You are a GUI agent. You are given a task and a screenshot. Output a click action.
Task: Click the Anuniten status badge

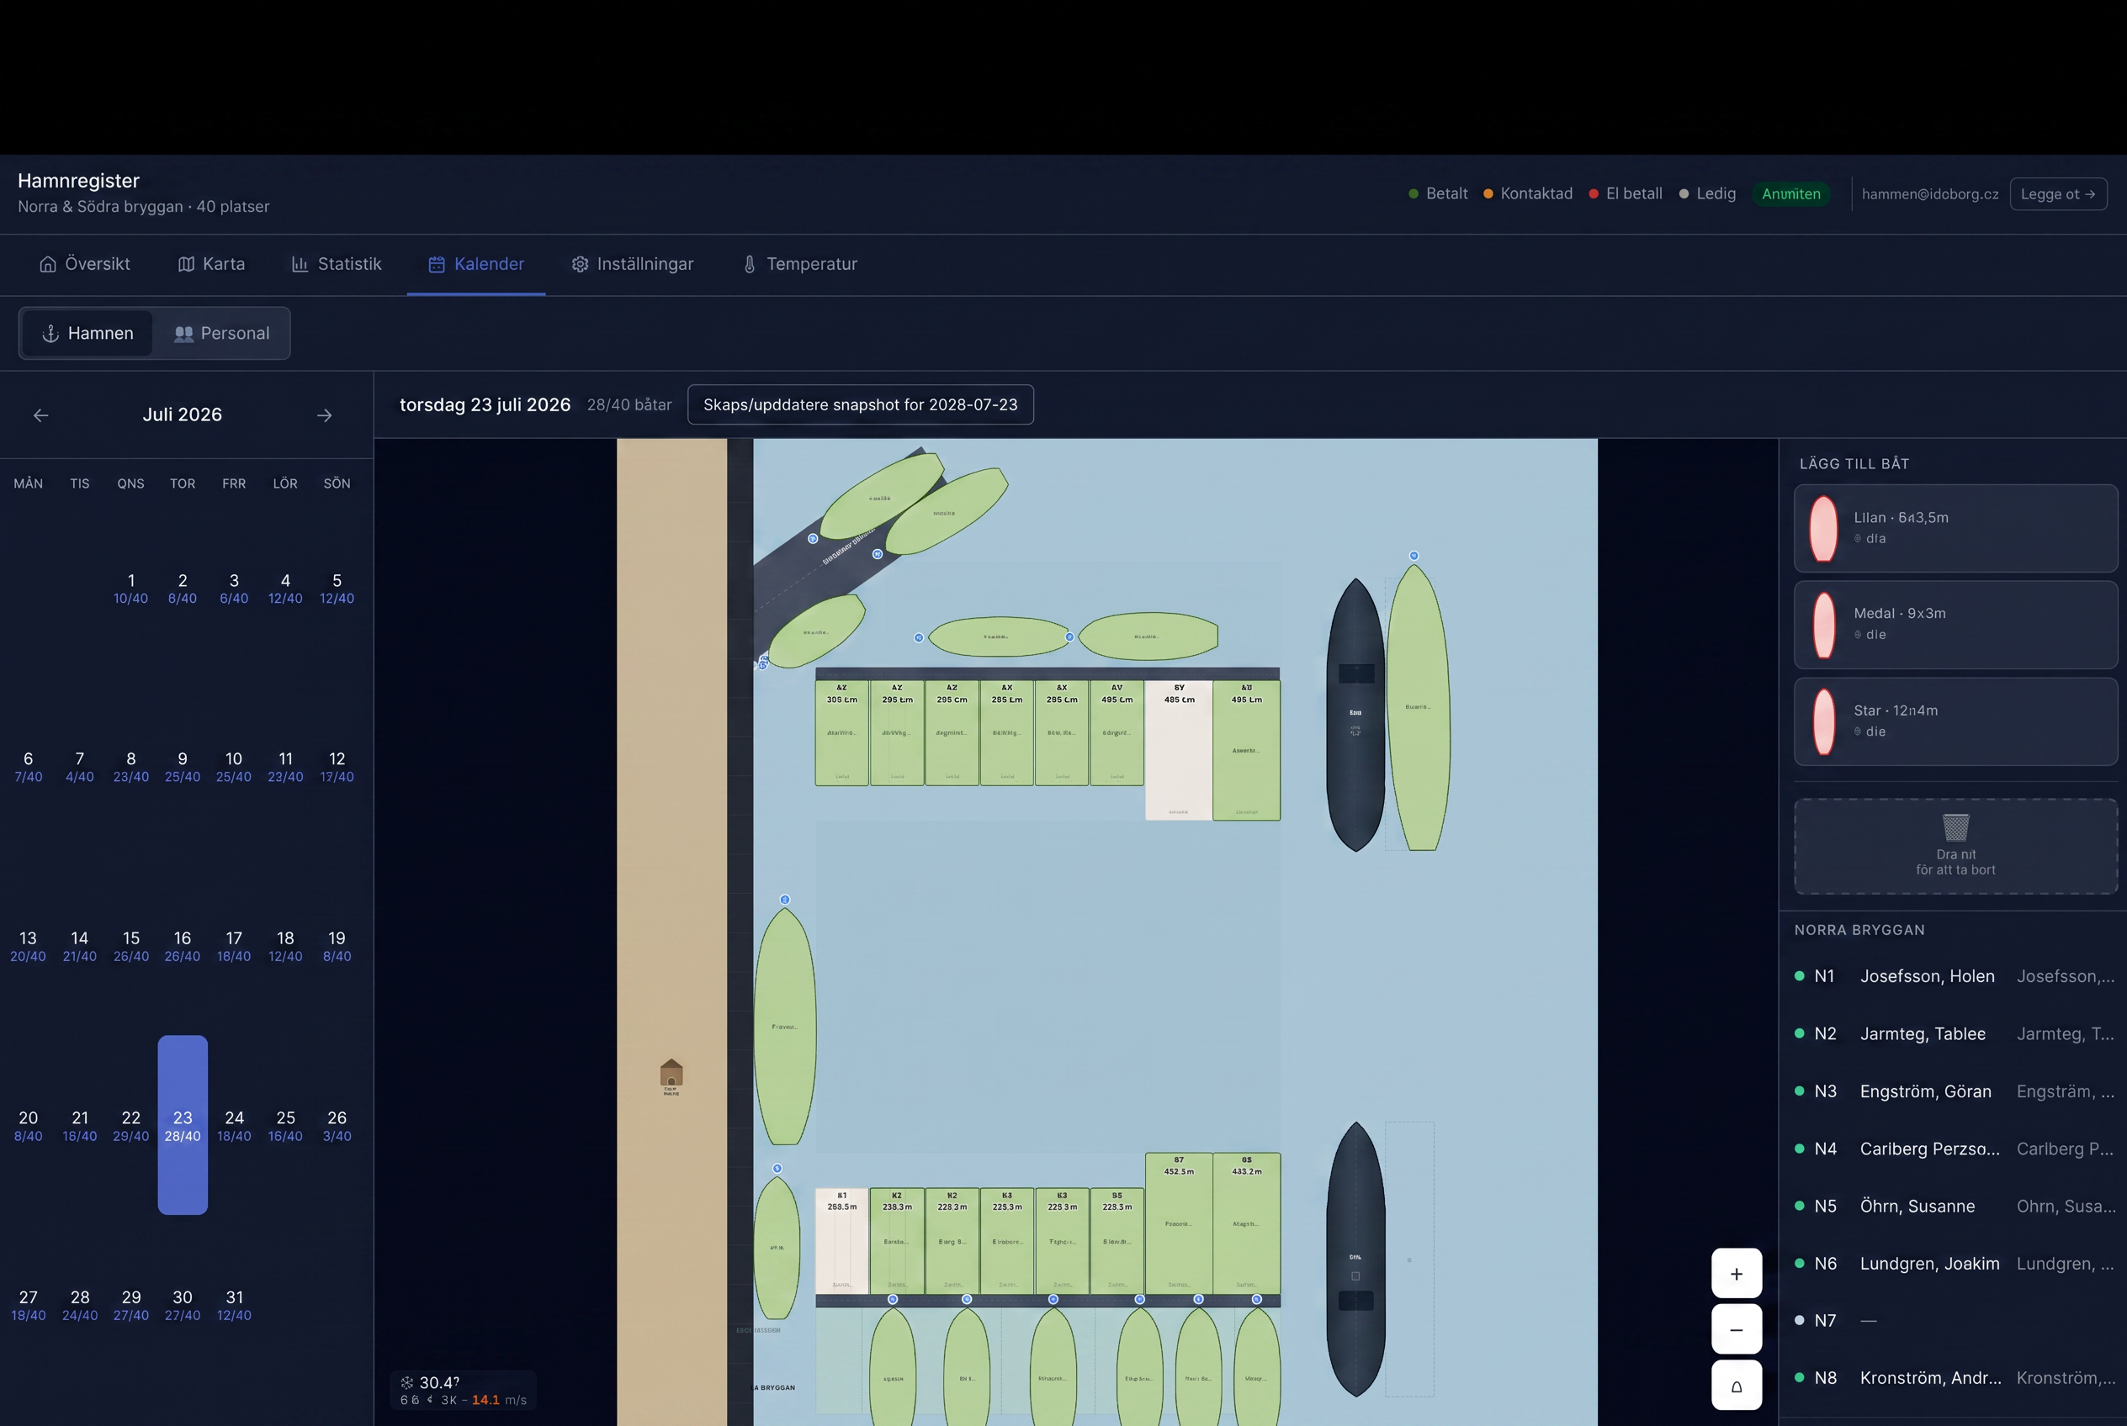(x=1790, y=193)
